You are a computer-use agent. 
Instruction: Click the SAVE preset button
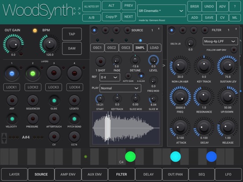[209, 18]
